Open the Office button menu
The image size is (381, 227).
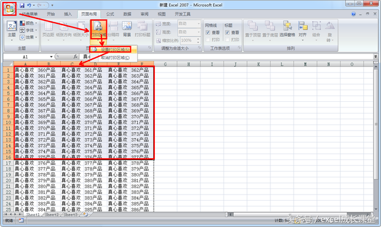(x=9, y=9)
